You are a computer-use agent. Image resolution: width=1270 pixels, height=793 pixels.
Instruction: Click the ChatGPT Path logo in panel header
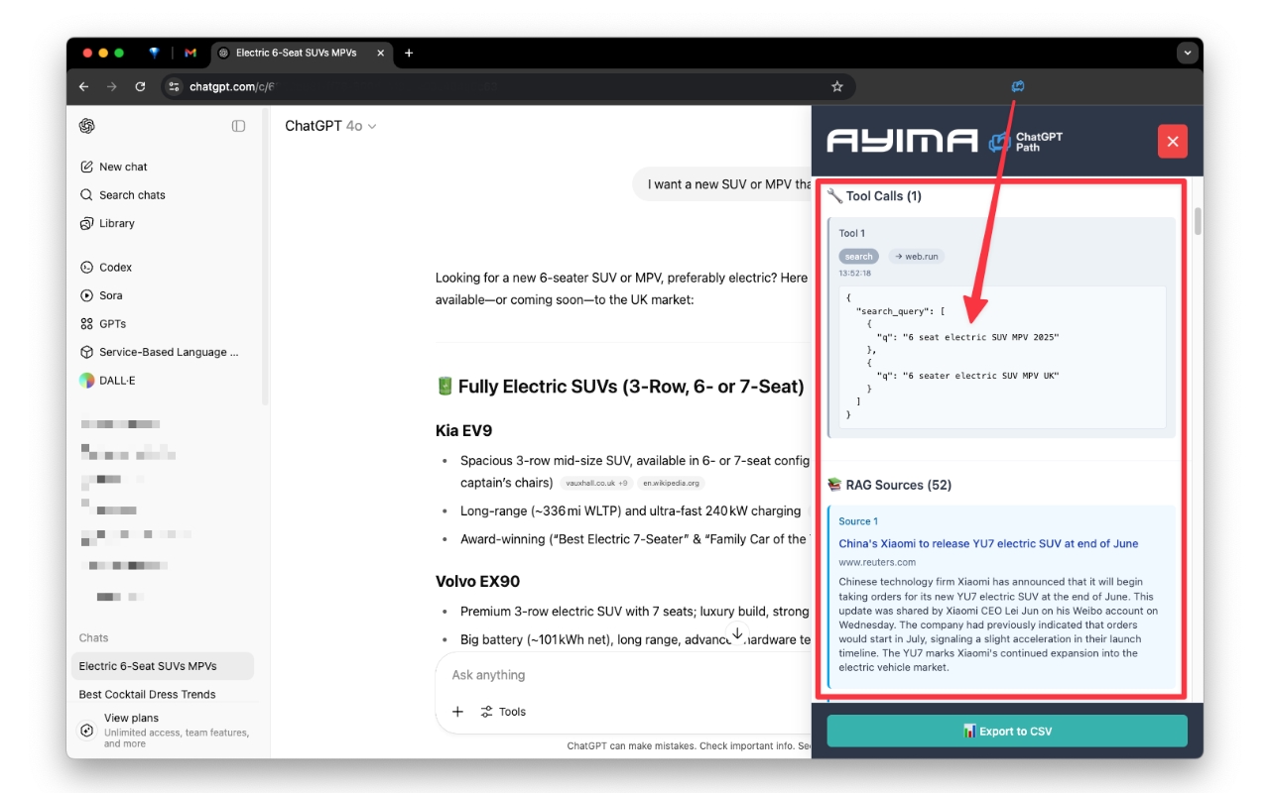tap(1026, 142)
